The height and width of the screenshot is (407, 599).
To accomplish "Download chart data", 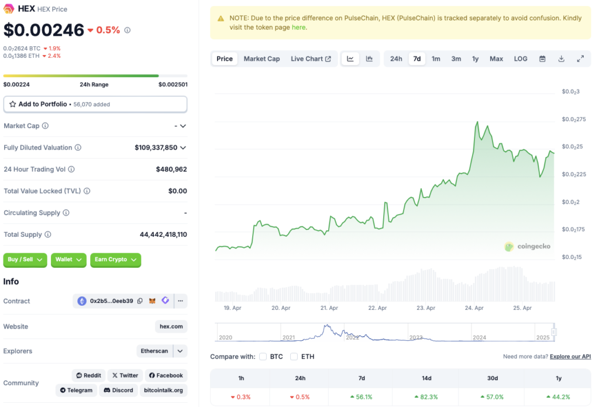I will click(561, 59).
